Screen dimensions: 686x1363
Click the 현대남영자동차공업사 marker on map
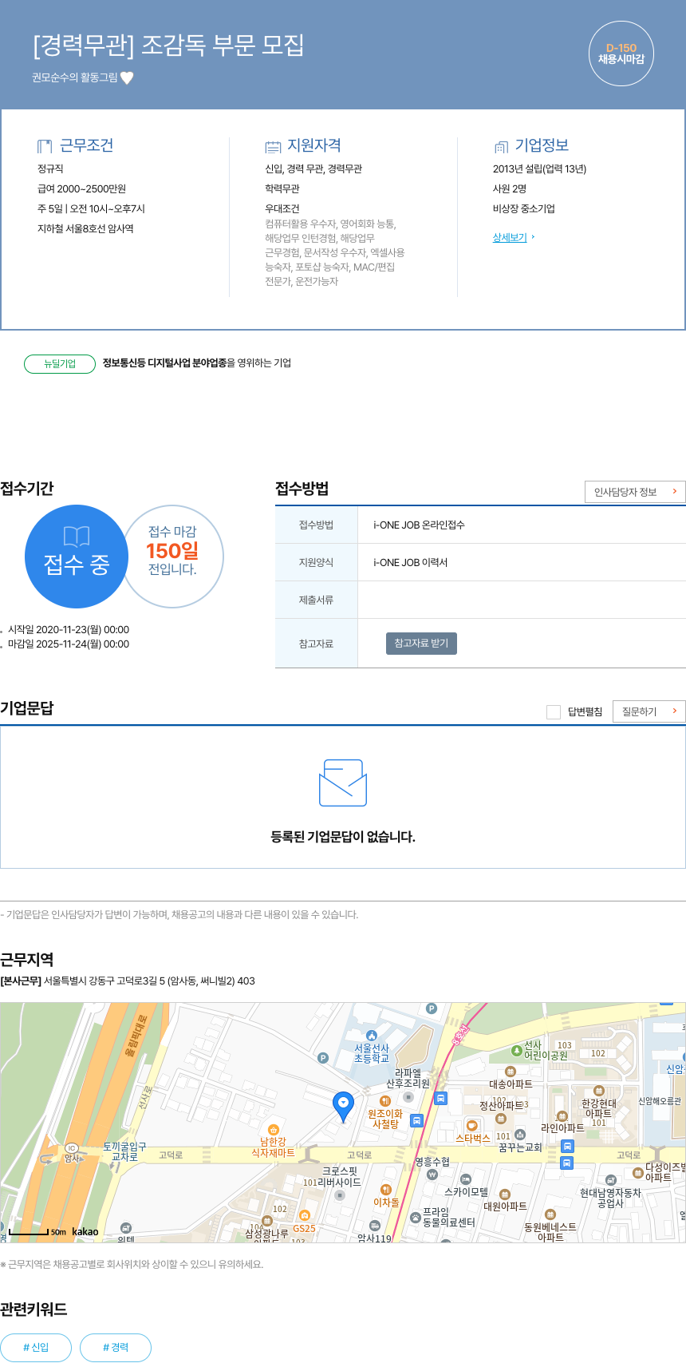tap(611, 1179)
